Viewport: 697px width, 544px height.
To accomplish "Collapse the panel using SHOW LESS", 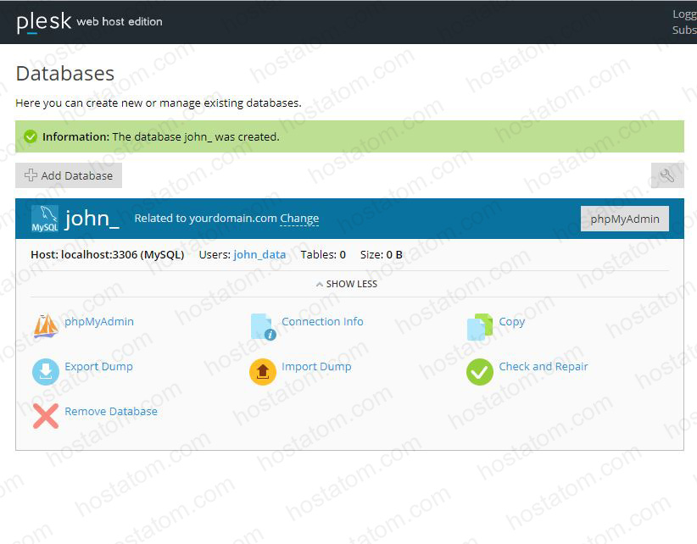I will coord(346,283).
